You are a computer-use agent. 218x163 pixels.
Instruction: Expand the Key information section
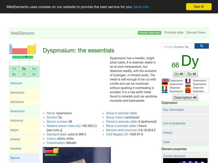tap(174, 110)
